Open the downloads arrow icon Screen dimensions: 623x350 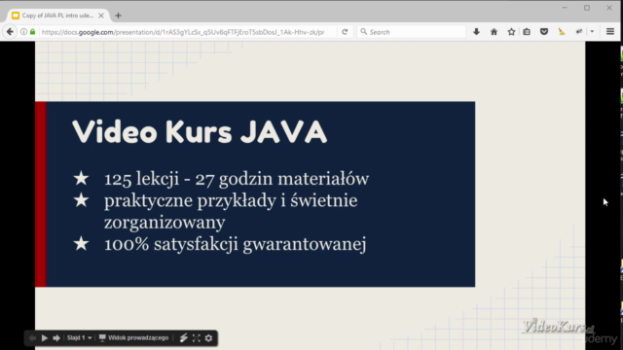point(476,32)
